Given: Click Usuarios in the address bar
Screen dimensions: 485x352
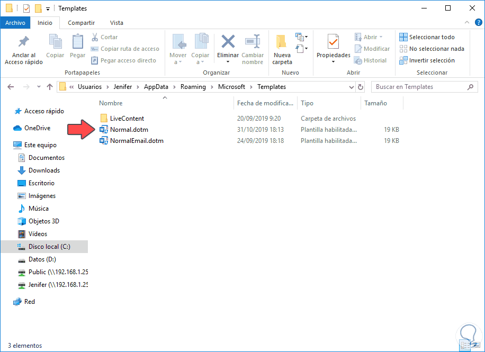Looking at the screenshot, I should [89, 87].
